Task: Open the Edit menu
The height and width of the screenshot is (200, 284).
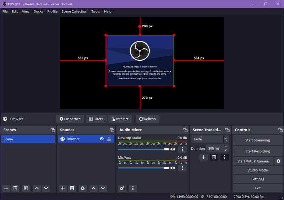Action: point(15,11)
